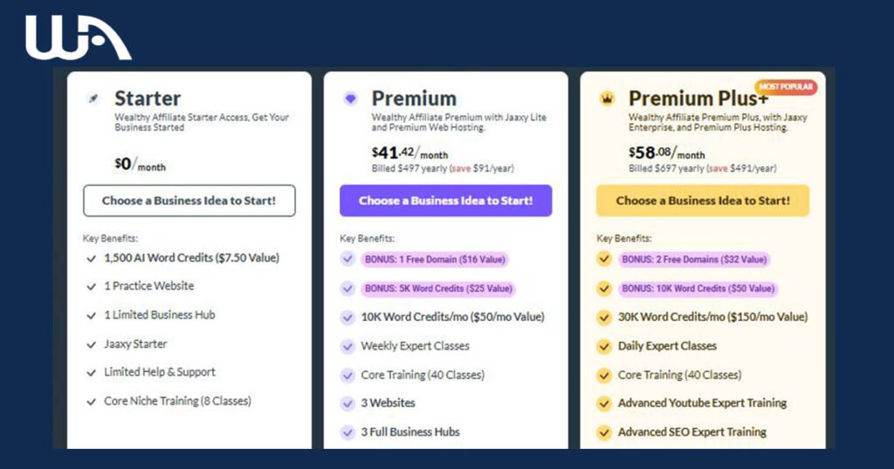
Task: Choose a Business Idea under Premium plan
Action: pyautogui.click(x=446, y=201)
